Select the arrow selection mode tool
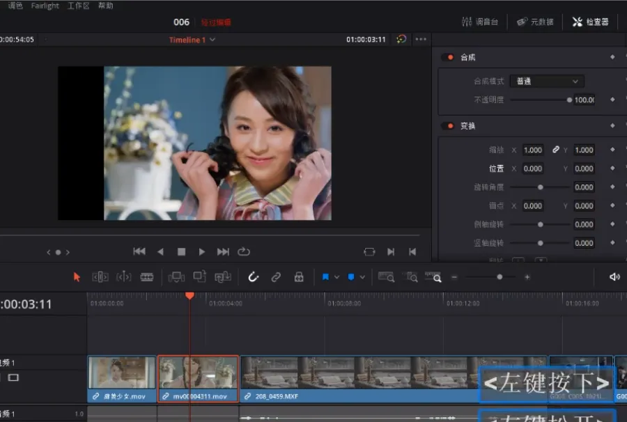 pos(77,277)
